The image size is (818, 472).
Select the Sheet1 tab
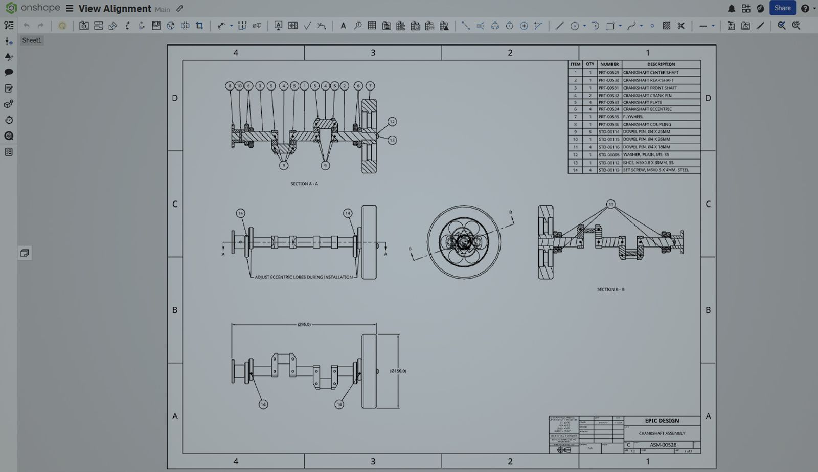(32, 40)
